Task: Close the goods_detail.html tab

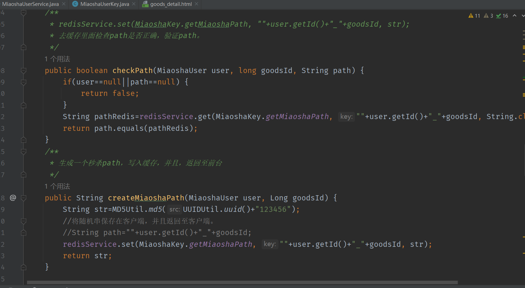Action: 196,4
